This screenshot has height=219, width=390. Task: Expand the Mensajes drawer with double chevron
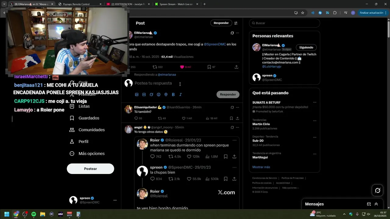376,204
